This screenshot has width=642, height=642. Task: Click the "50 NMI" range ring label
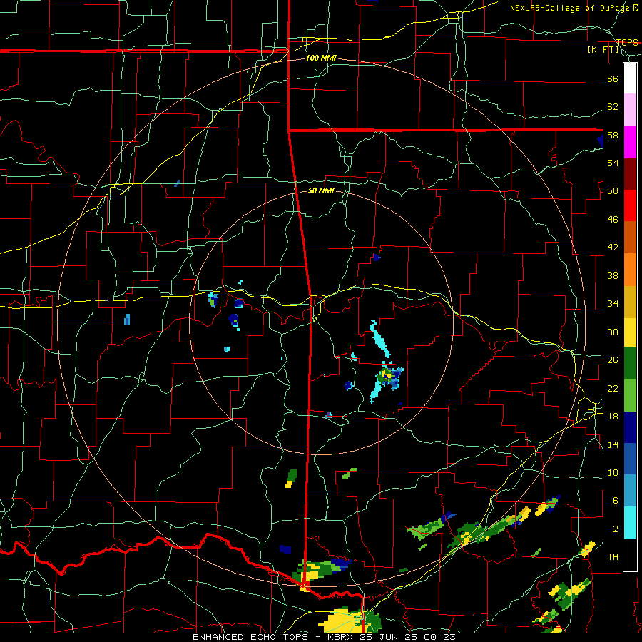[321, 190]
